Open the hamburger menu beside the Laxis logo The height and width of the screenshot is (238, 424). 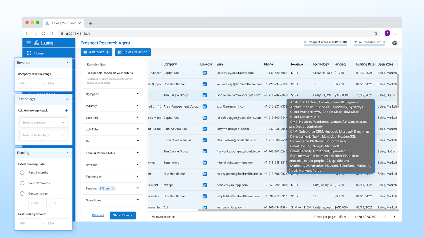click(x=28, y=43)
